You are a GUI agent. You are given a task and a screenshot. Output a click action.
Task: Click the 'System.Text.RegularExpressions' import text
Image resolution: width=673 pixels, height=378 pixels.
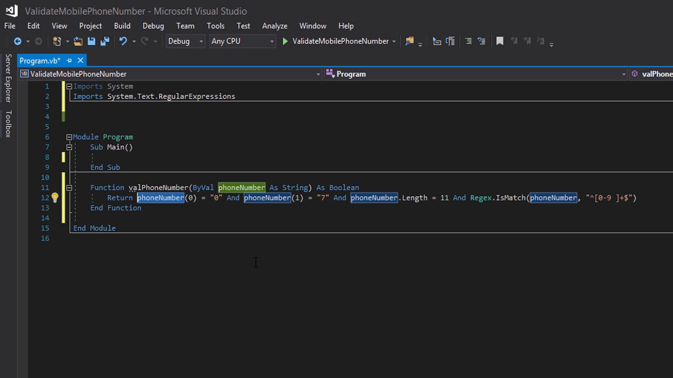(171, 97)
